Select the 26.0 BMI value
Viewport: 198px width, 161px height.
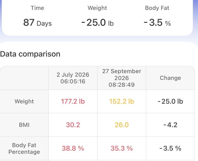pyautogui.click(x=122, y=125)
